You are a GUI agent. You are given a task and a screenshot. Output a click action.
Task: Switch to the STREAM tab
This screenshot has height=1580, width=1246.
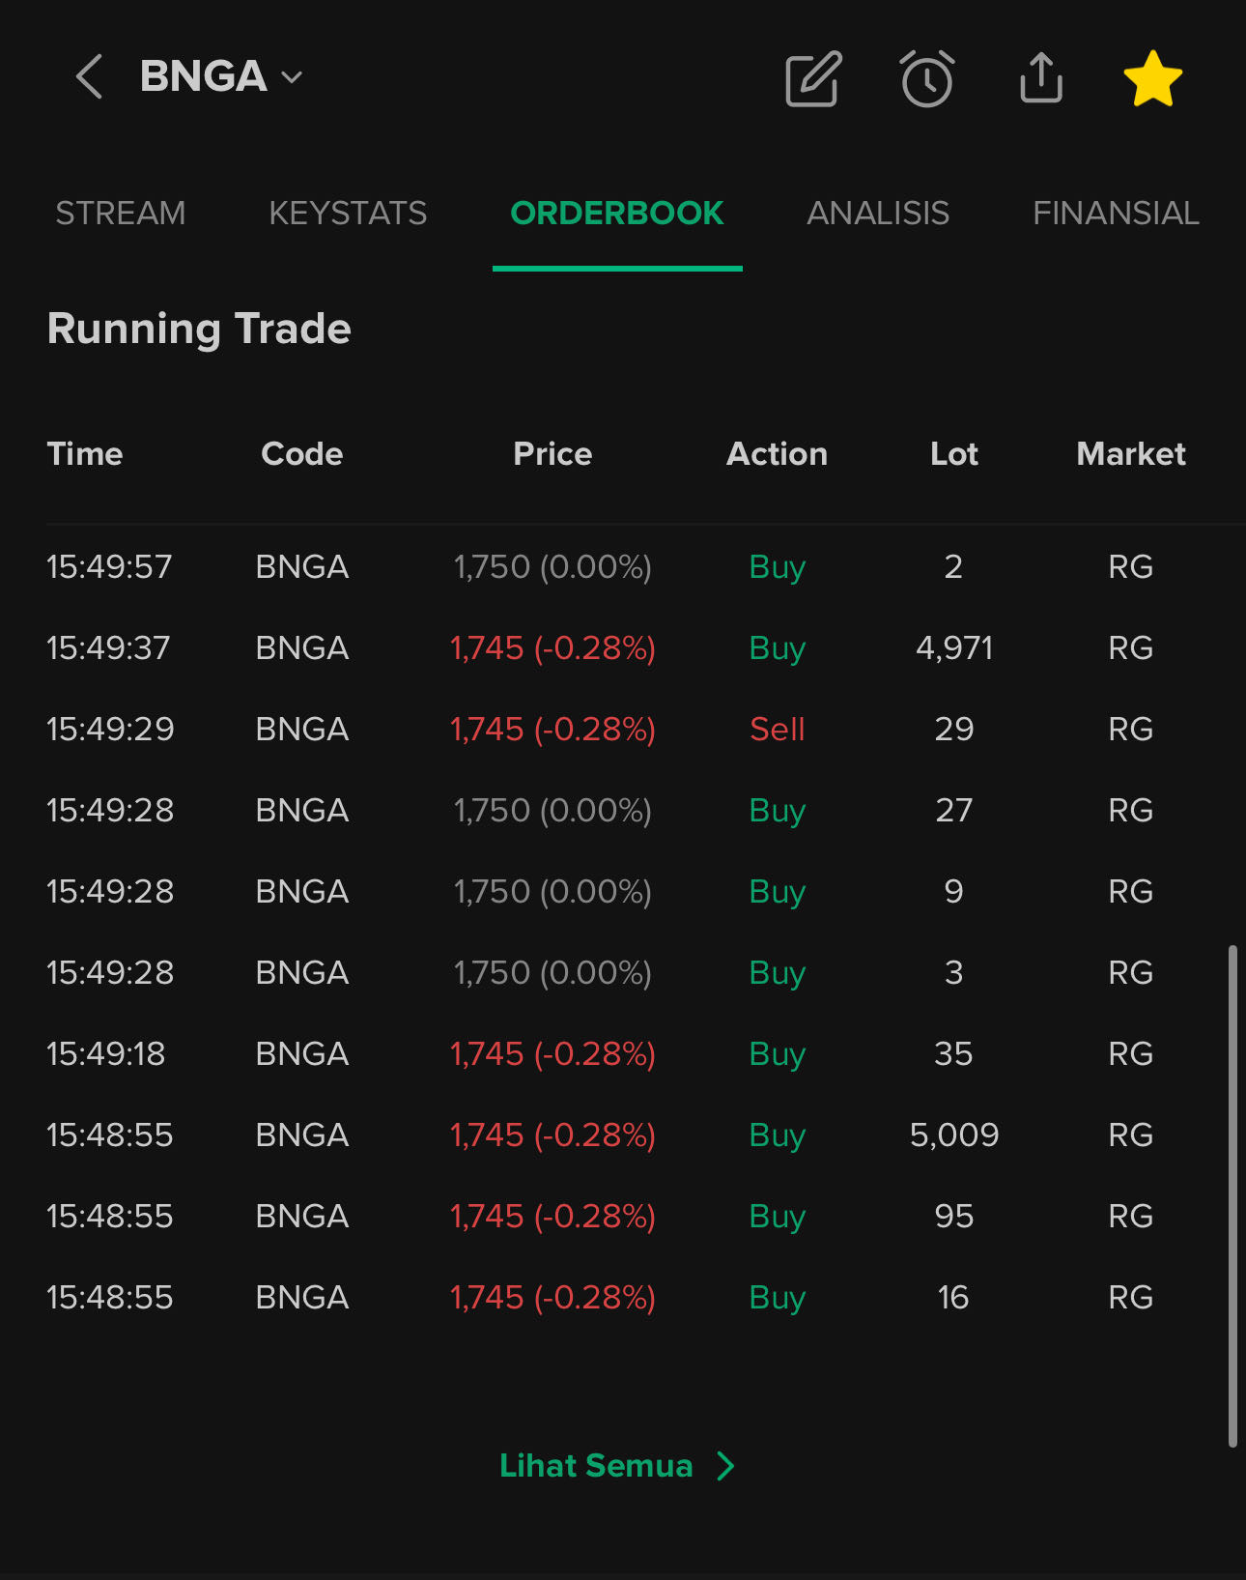point(120,213)
